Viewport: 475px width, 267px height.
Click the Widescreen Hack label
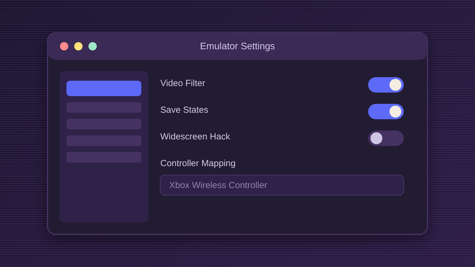(x=195, y=136)
